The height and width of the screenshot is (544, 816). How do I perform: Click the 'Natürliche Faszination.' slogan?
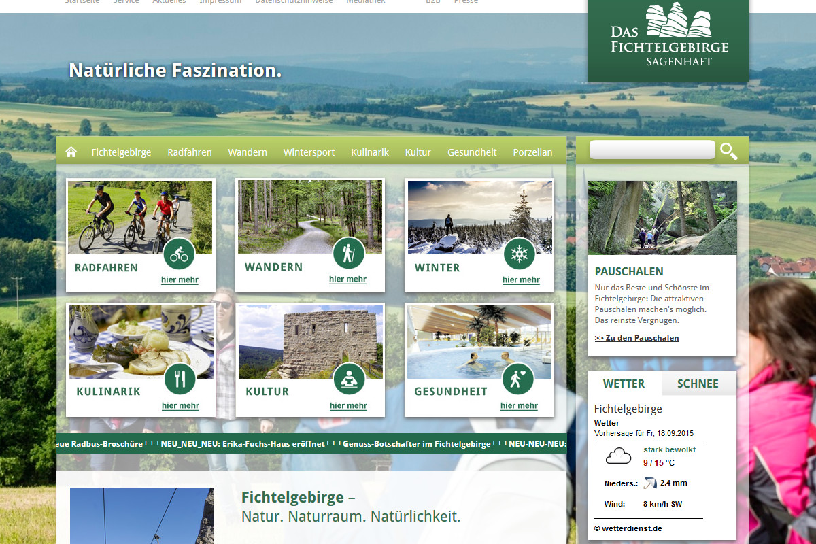click(175, 70)
